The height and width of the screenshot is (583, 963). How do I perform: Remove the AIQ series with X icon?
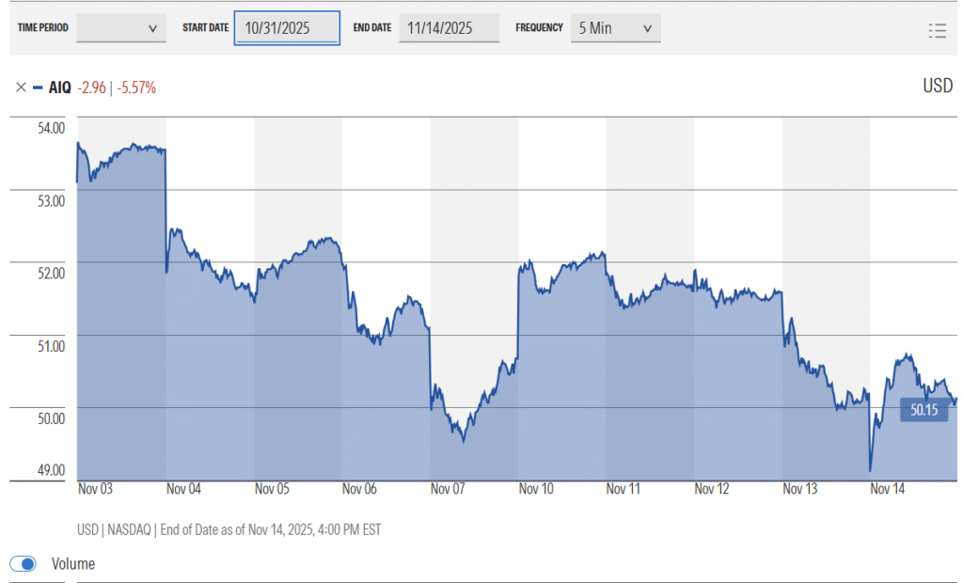[21, 87]
